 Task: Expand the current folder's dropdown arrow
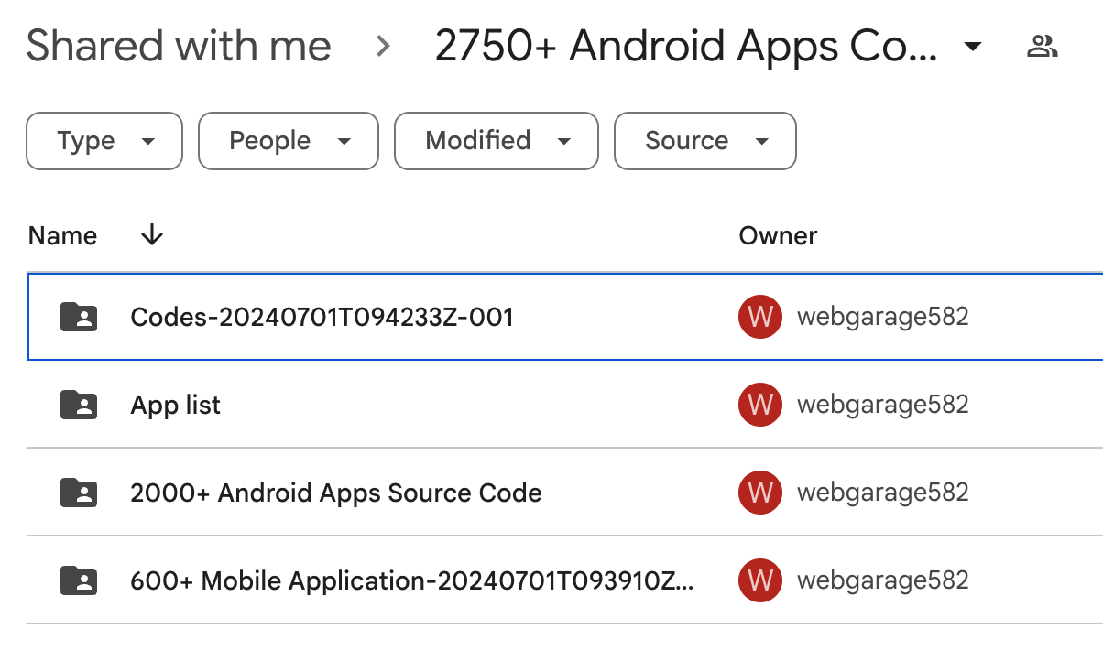click(973, 47)
